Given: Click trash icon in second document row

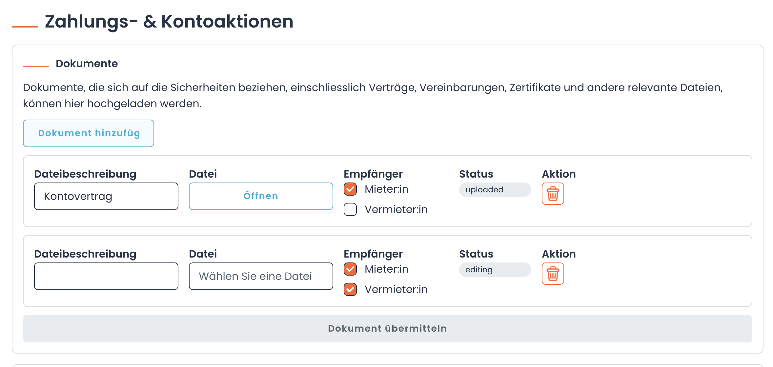Looking at the screenshot, I should [553, 274].
